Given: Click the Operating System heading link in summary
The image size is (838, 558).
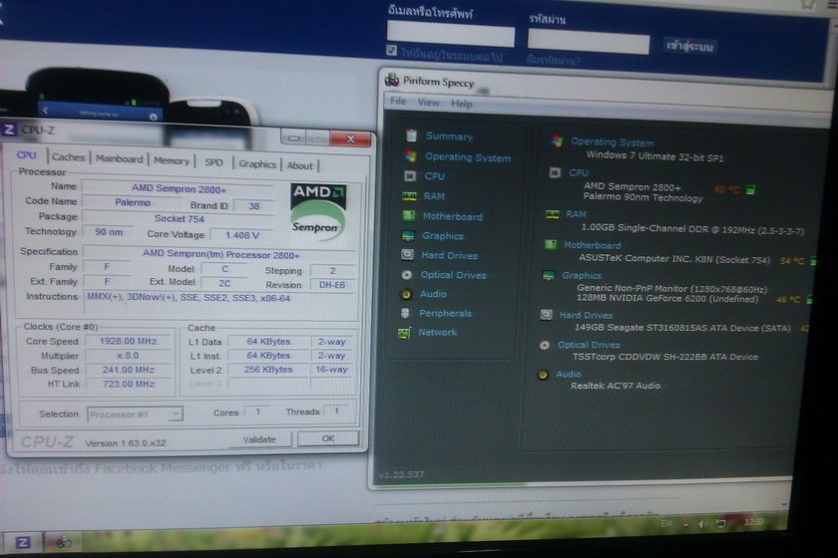Looking at the screenshot, I should coord(612,142).
